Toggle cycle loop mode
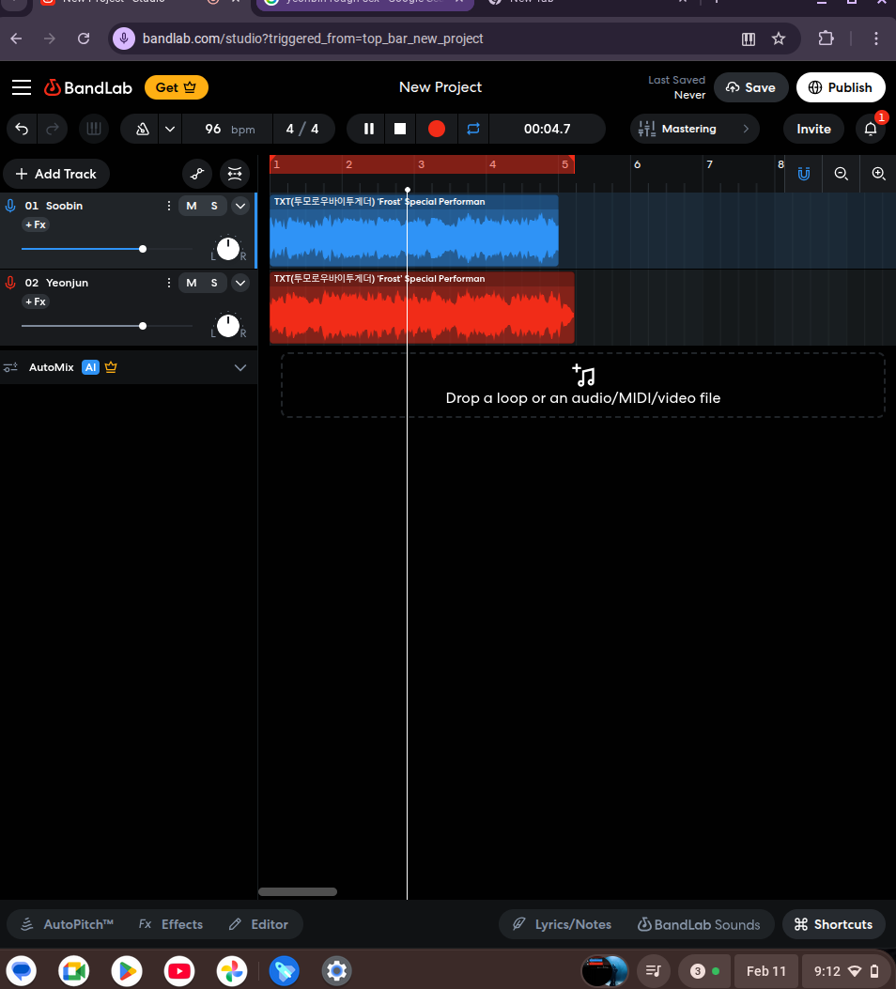The image size is (896, 989). point(472,129)
